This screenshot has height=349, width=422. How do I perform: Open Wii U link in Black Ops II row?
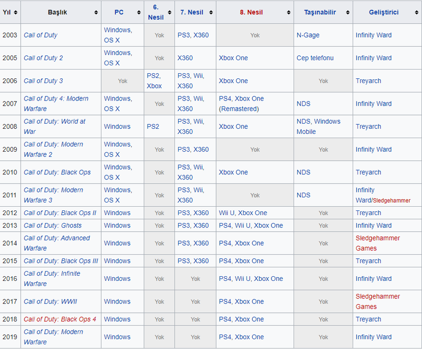click(226, 213)
